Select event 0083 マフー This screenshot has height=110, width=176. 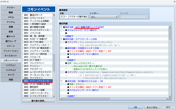[x=37, y=81]
